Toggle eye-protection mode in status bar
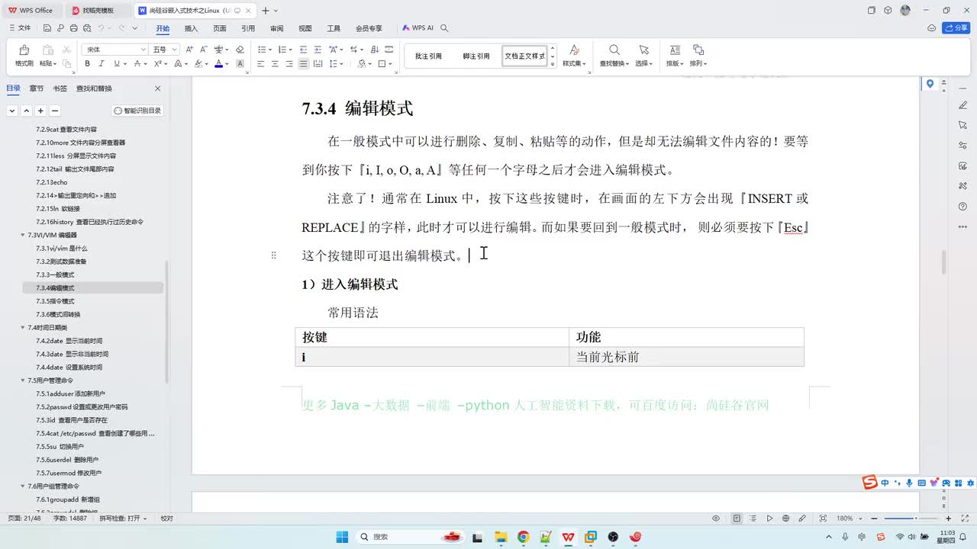The image size is (977, 549). tap(716, 518)
